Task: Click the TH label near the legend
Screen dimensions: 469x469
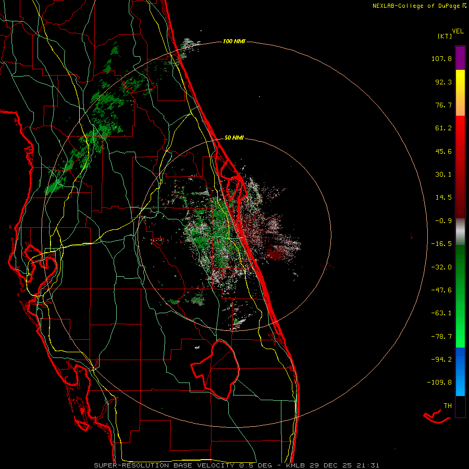Action: 448,406
